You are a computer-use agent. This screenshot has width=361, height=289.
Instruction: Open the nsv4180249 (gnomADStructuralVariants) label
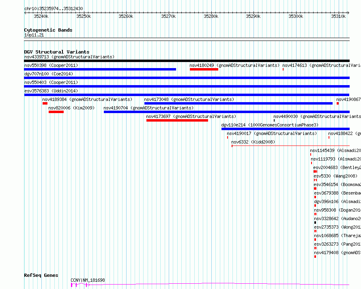234,65
